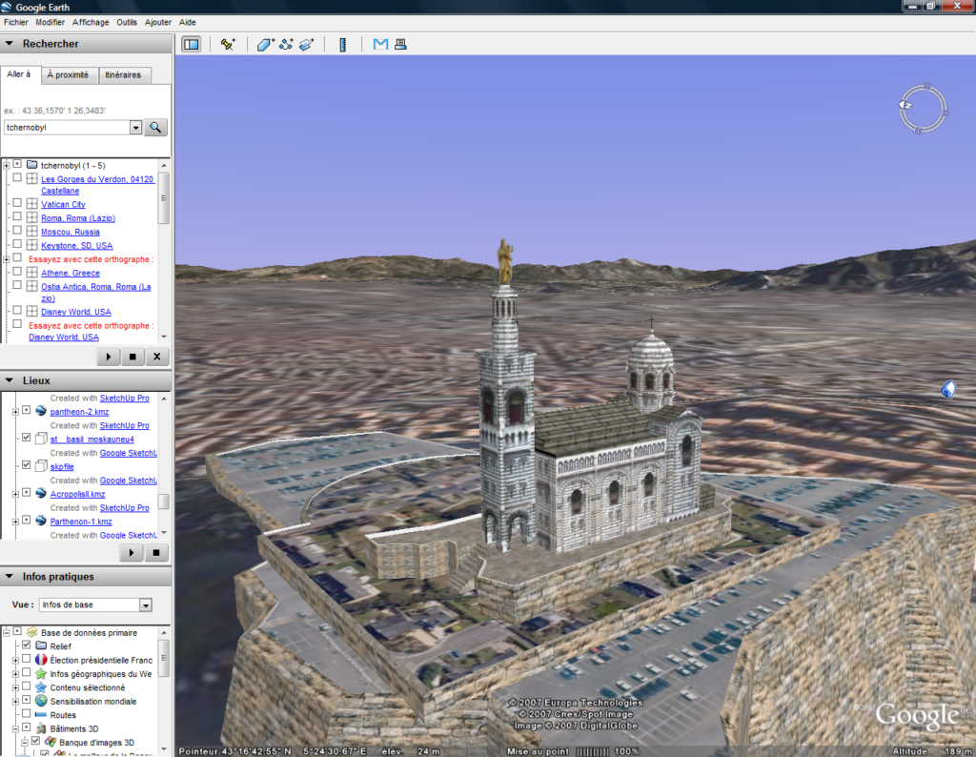Check the Vatican City result checkbox
Screen dimensions: 976x757
tap(17, 203)
